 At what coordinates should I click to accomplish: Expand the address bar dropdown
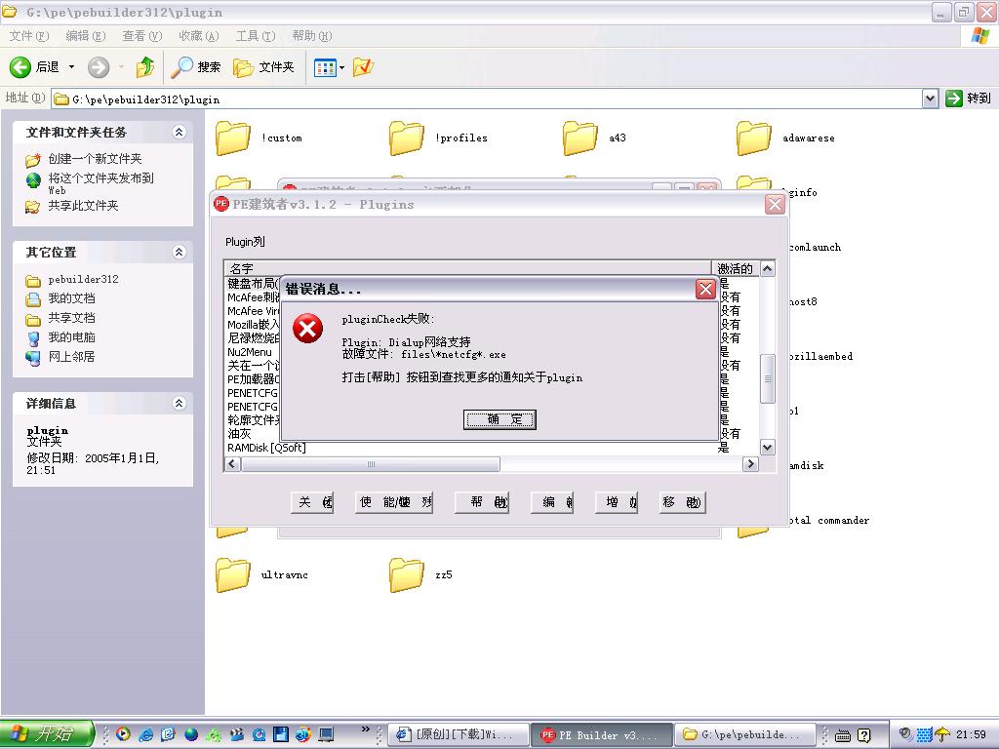(930, 99)
